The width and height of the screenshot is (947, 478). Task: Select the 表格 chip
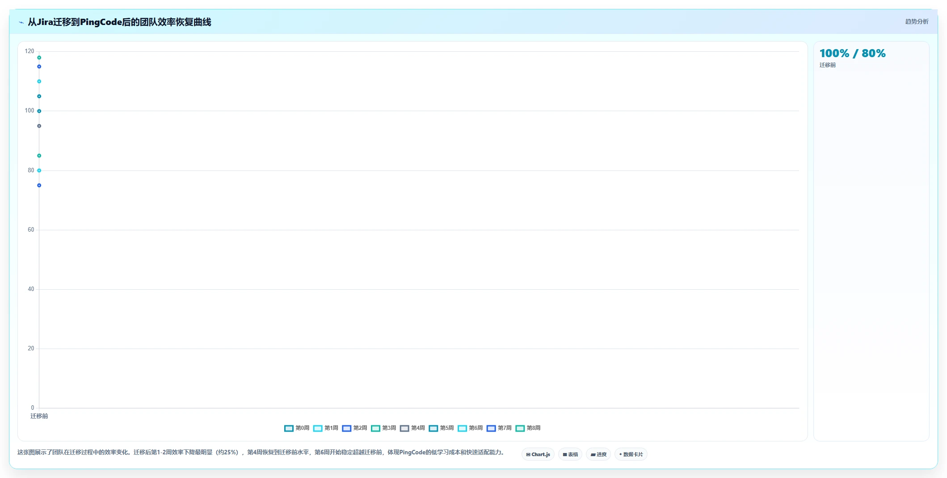tap(570, 454)
